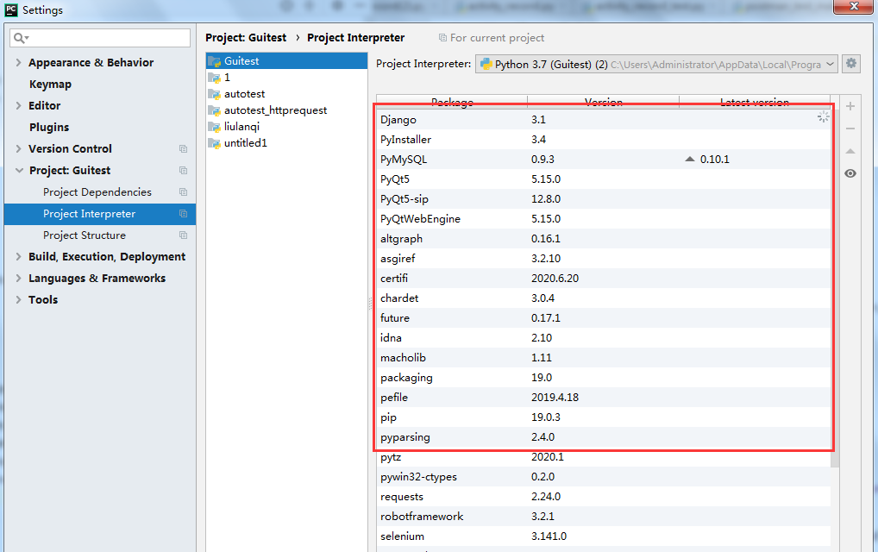Select Project Structure in the tree
Screen dimensions: 878x552
point(85,235)
